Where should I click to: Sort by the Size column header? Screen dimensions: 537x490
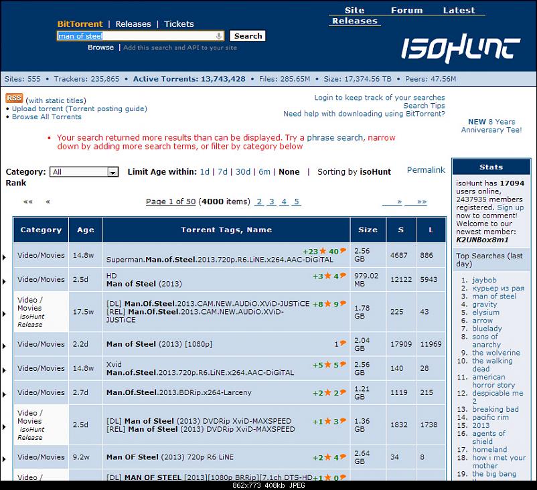tap(368, 230)
